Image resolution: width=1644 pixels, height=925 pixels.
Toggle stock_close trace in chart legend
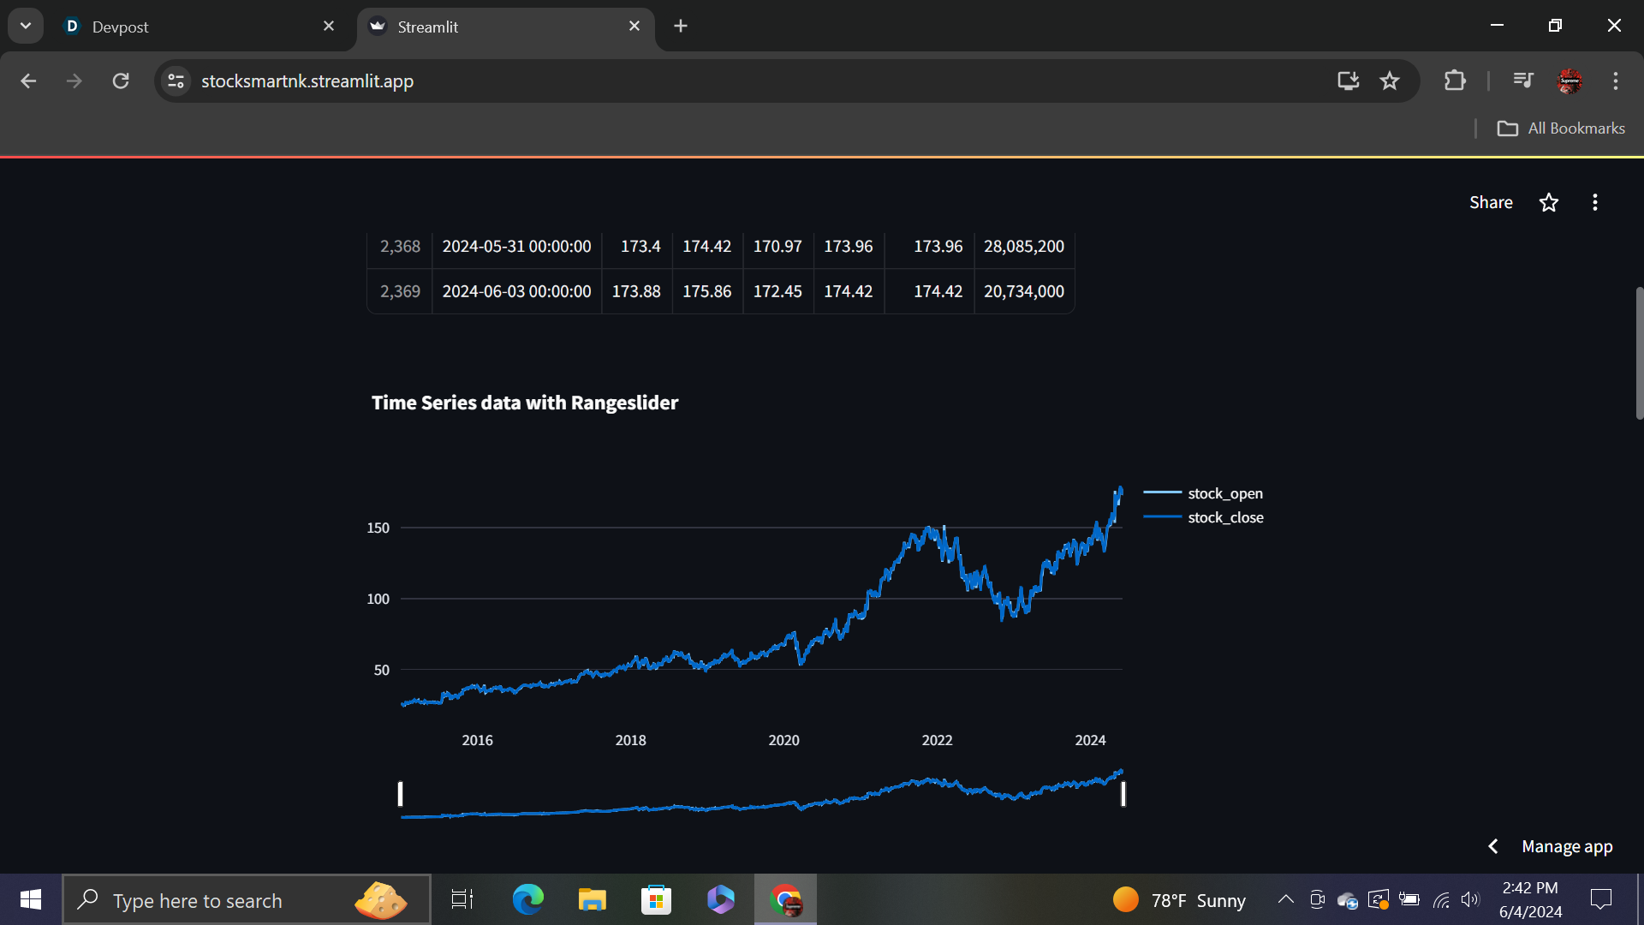point(1224,517)
